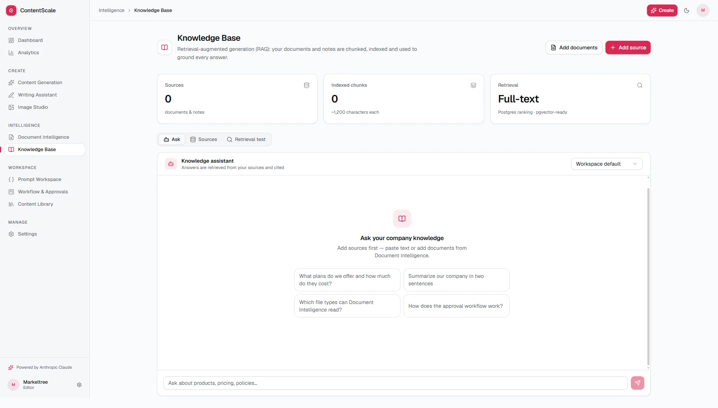Click the question input field
Screen dimensions: 718x408
(x=395, y=383)
